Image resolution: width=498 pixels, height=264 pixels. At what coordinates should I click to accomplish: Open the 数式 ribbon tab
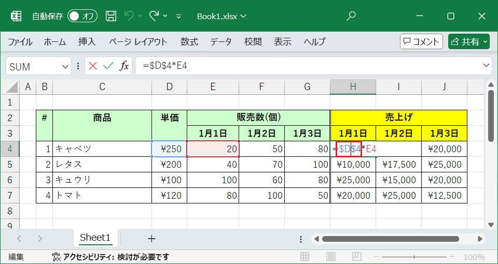pos(189,42)
